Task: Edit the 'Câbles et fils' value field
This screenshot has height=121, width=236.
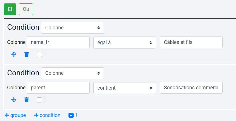Action: 191,42
